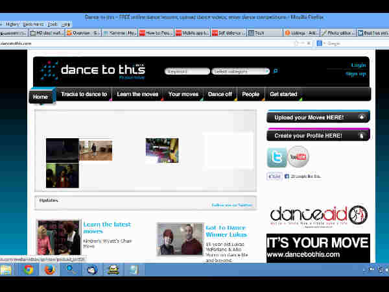The image size is (389, 292).
Task: Switch to the How to Pay browser tab
Action: [x=156, y=33]
